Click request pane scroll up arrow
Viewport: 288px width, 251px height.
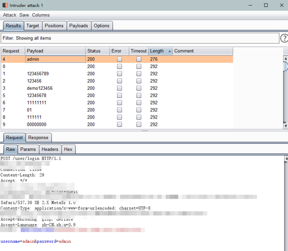coord(286,158)
